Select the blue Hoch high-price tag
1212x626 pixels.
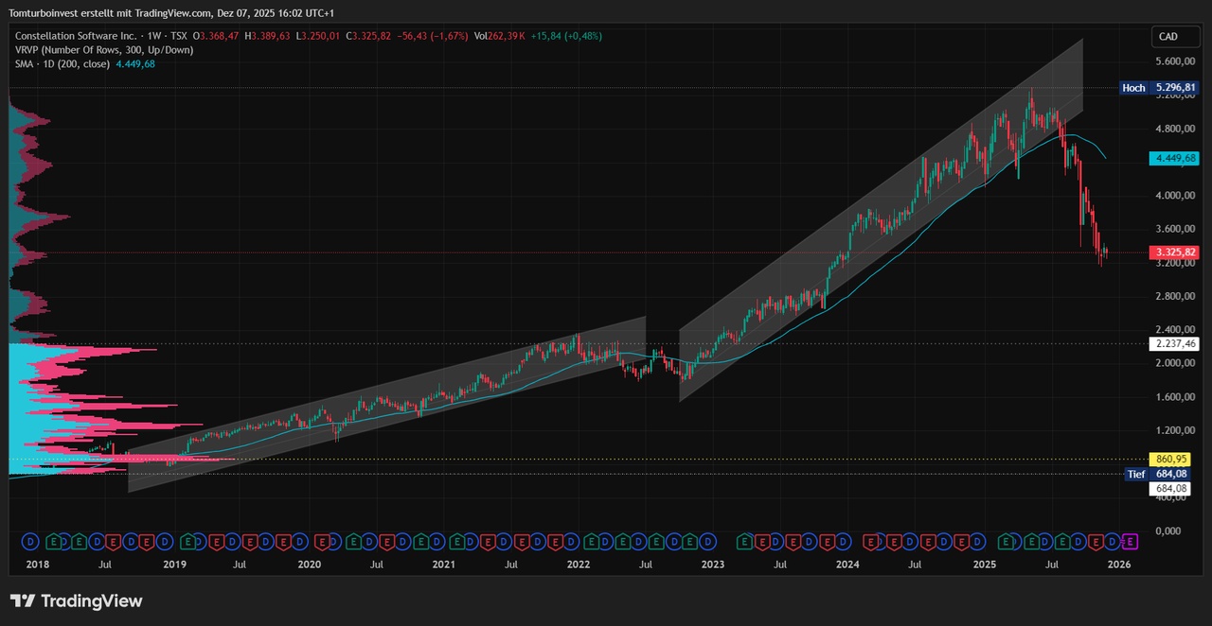(x=1133, y=88)
